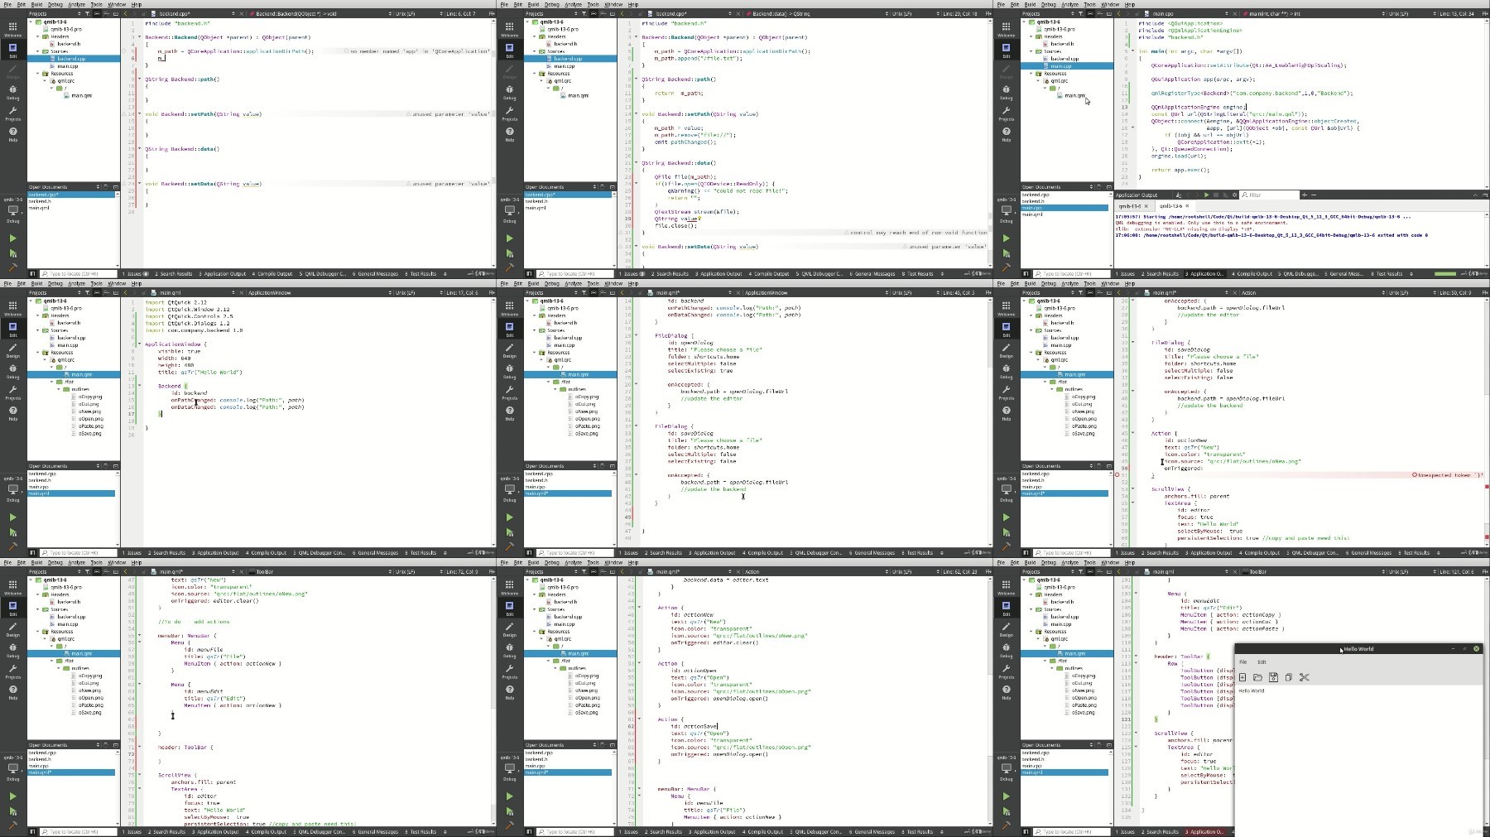
Task: Click the Projects filter funnel in top-middle frame
Action: pos(584,14)
